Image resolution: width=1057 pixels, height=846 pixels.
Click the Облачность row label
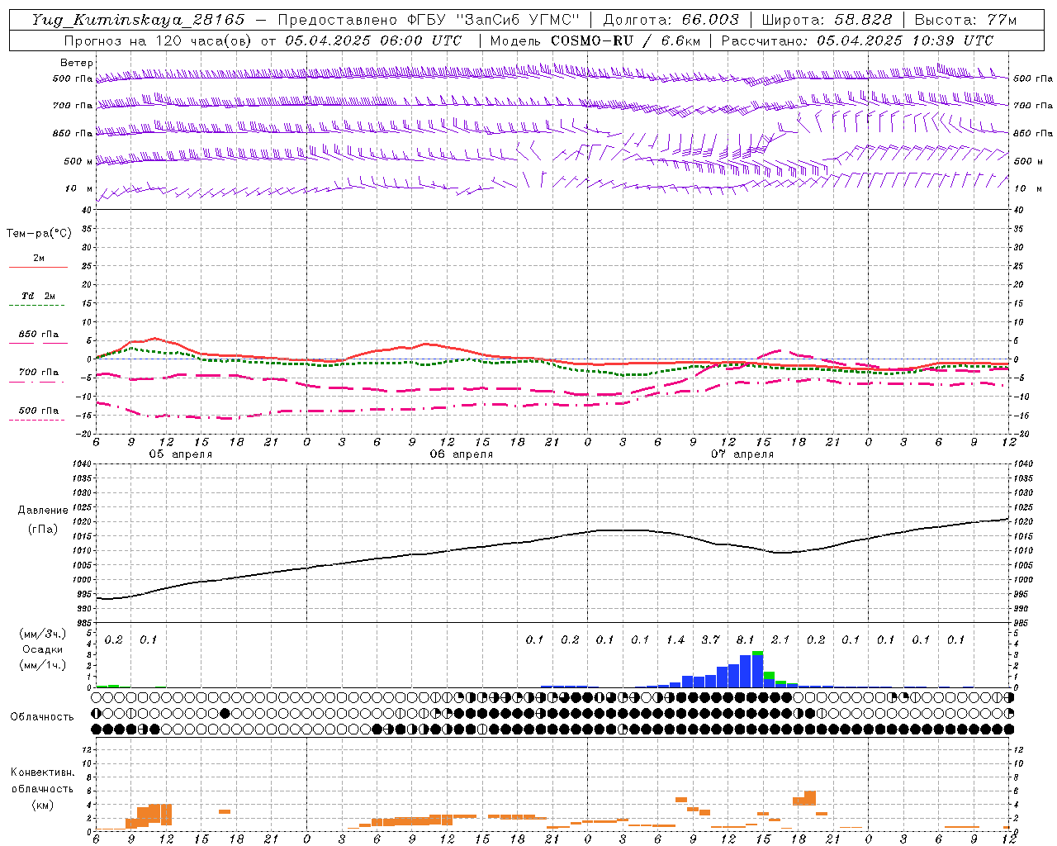(x=42, y=717)
